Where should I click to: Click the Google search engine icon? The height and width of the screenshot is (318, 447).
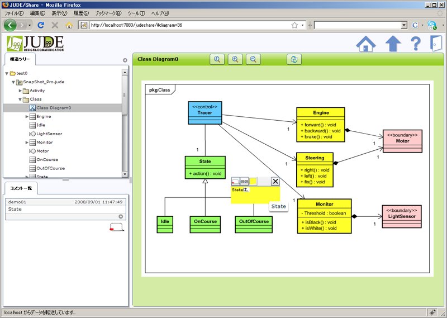415,25
